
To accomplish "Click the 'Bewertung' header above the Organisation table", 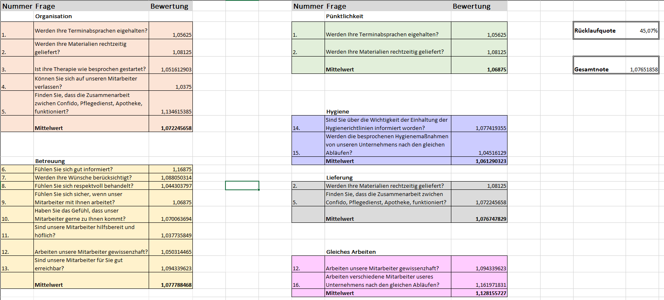I will 171,6.
